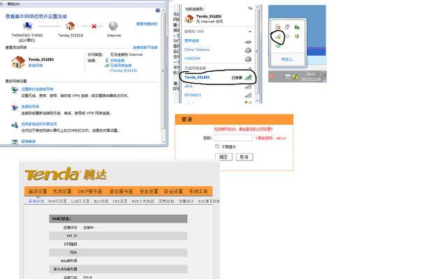The height and width of the screenshot is (279, 443).
Task: Click the Internet globe icon
Action: (x=113, y=27)
